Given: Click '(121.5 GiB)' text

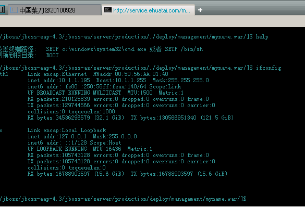Looking at the screenshot, I should tap(217, 118).
